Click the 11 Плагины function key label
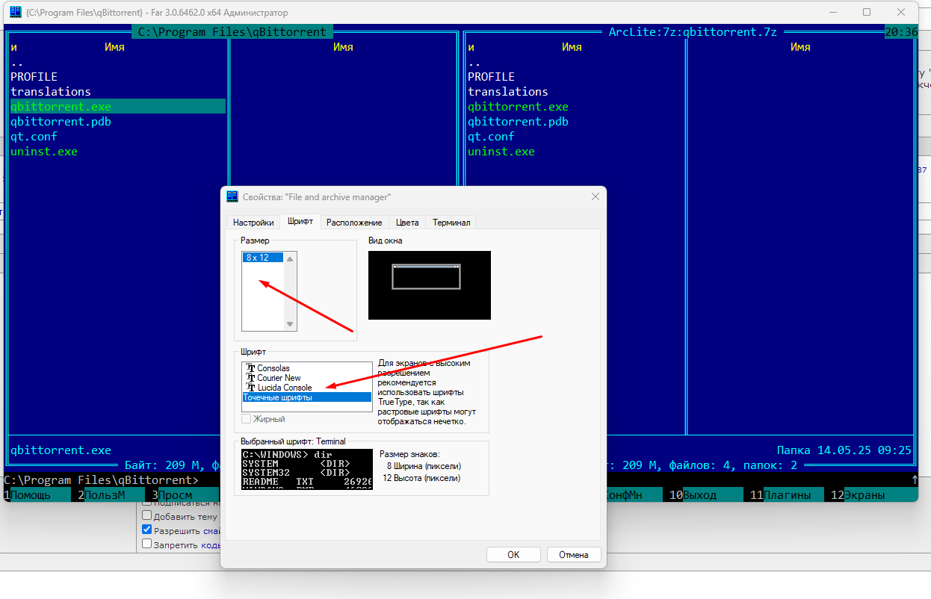This screenshot has height=599, width=931. [x=783, y=494]
